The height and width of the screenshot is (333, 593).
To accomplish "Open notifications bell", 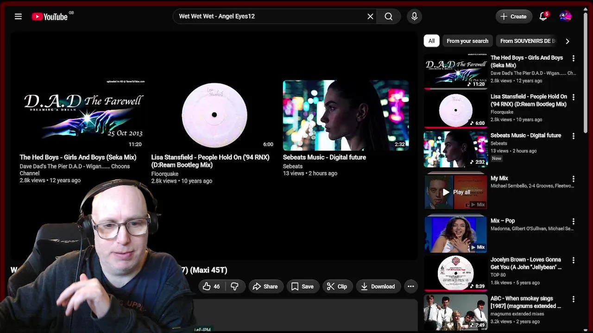I will point(543,17).
